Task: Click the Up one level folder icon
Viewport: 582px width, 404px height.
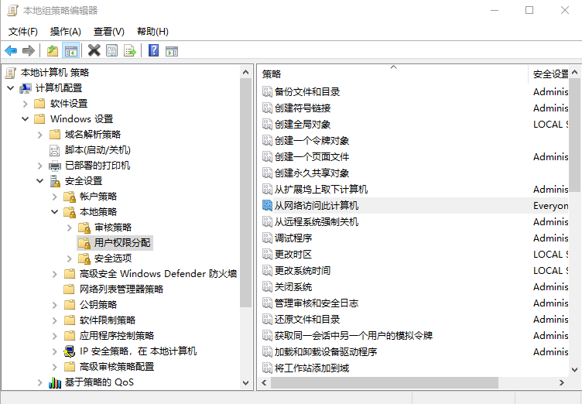Action: pyautogui.click(x=52, y=51)
